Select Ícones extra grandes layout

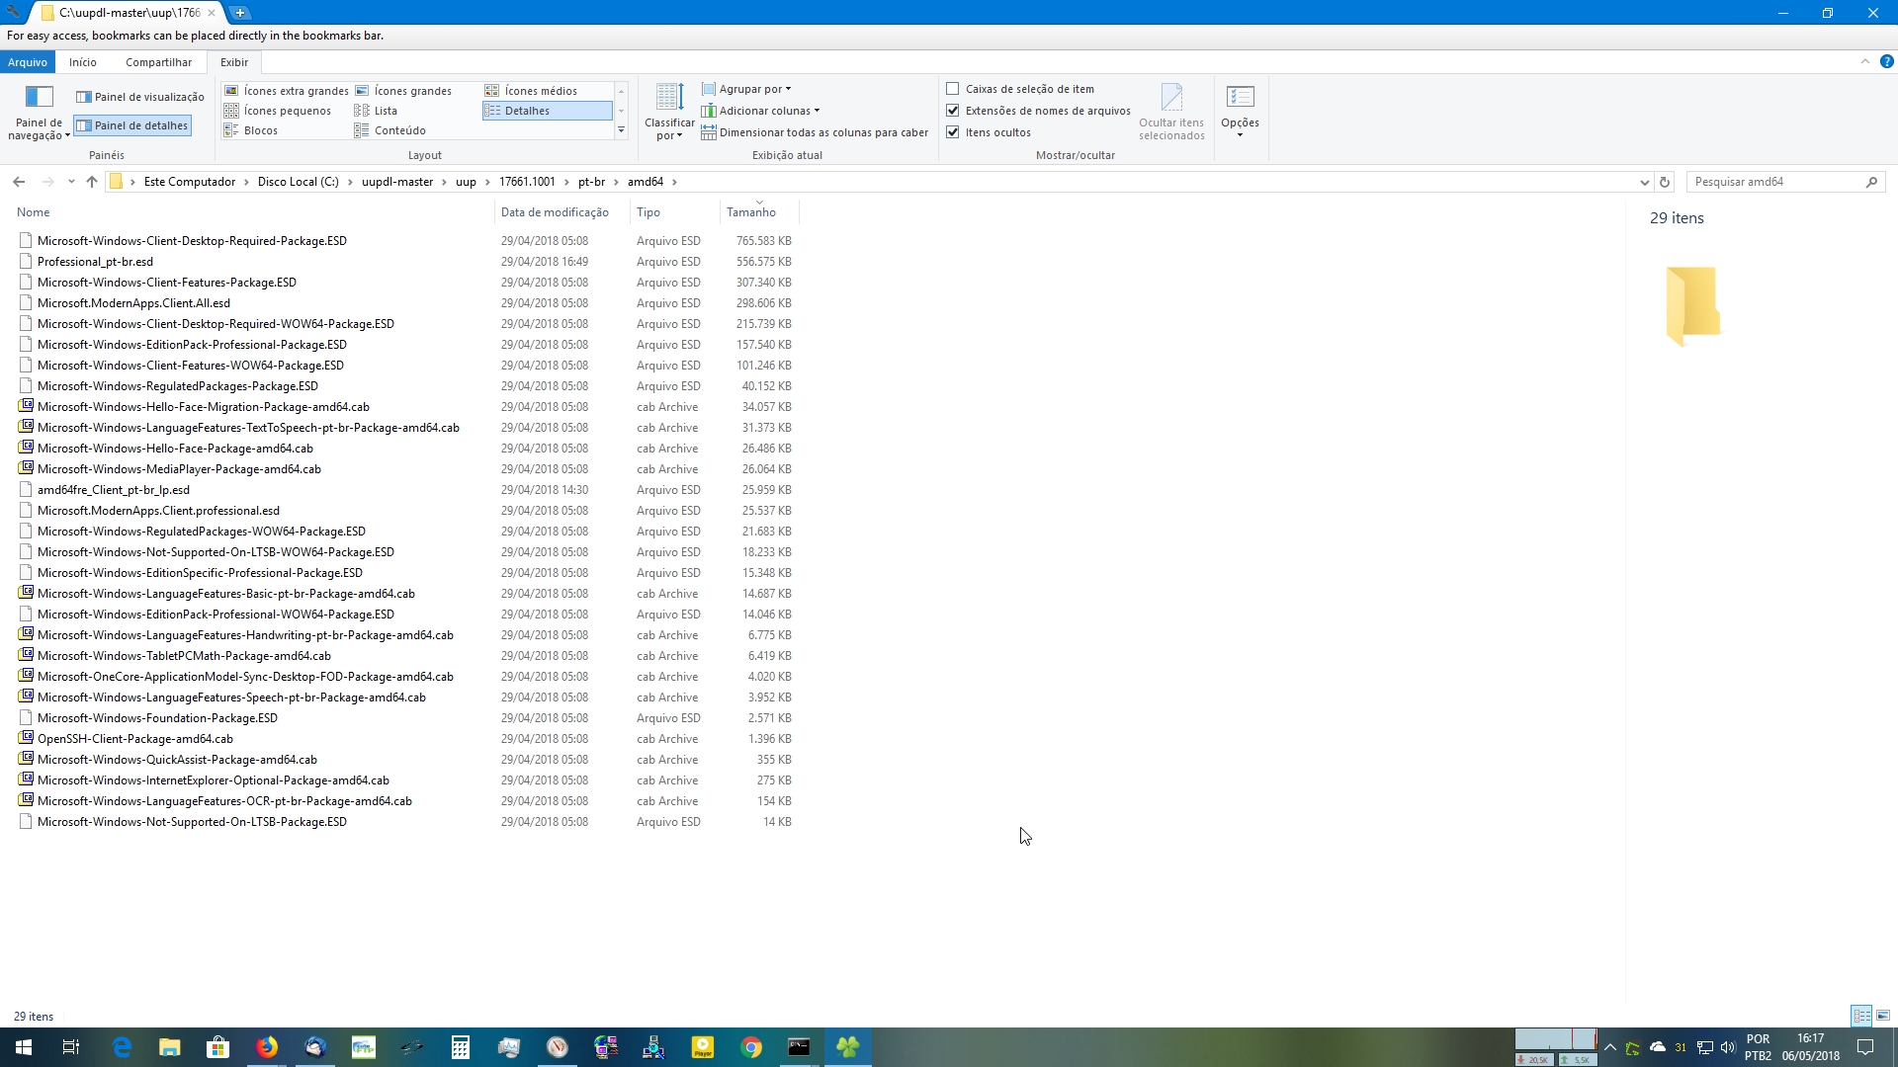pyautogui.click(x=287, y=91)
